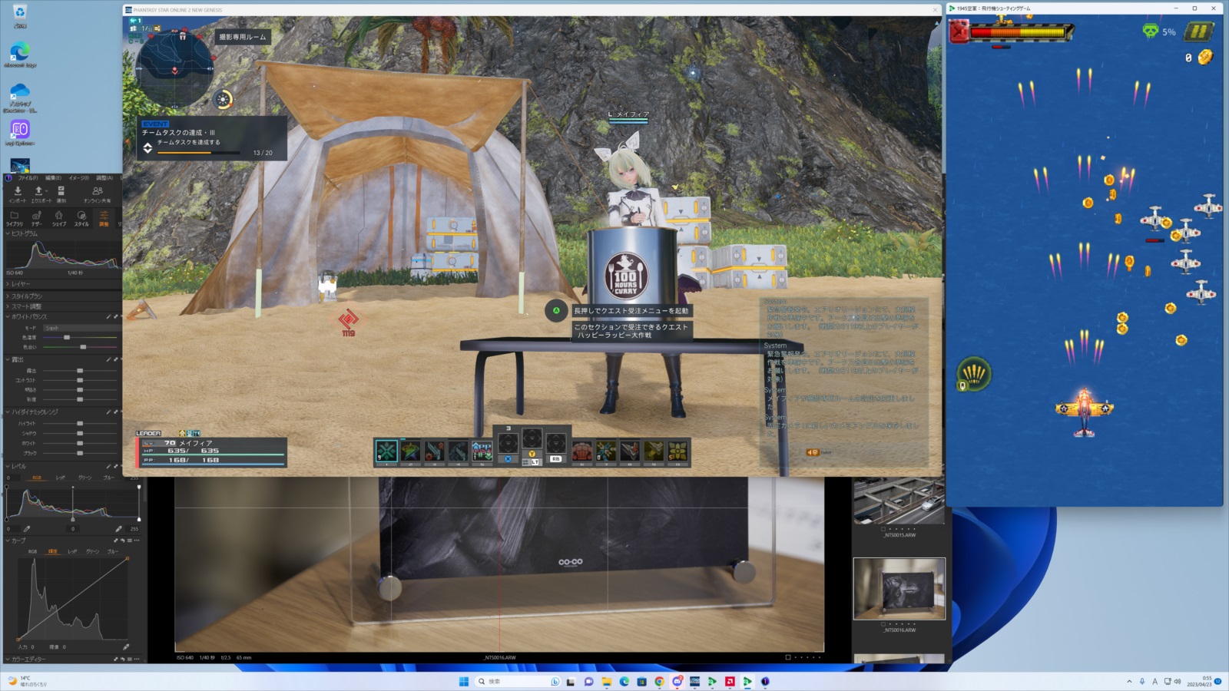
Task: Open the Windows Start menu
Action: 463,681
